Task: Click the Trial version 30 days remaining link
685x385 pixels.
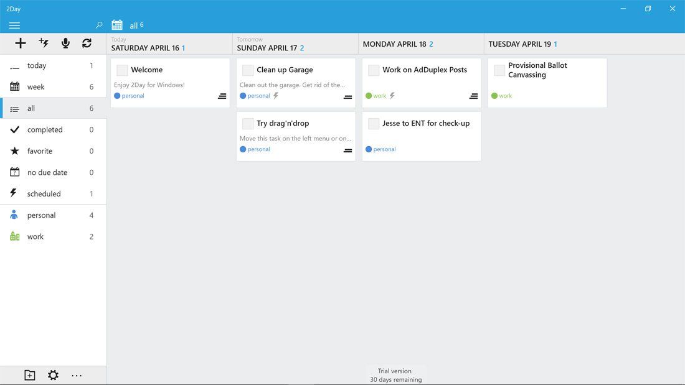Action: [395, 375]
